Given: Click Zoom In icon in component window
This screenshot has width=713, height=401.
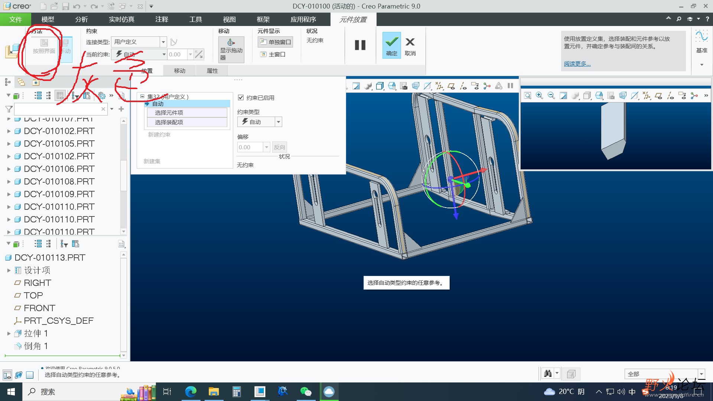Looking at the screenshot, I should 540,96.
